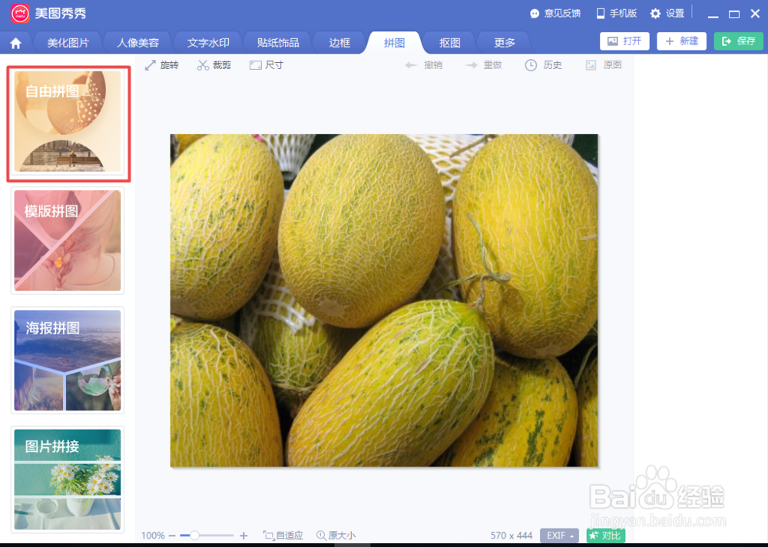This screenshot has width=768, height=547.
Task: Click 原大小 original size
Action: [336, 535]
